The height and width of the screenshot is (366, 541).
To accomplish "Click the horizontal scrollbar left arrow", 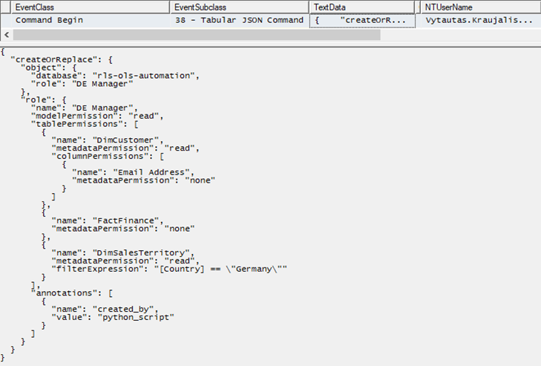I will coord(6,35).
